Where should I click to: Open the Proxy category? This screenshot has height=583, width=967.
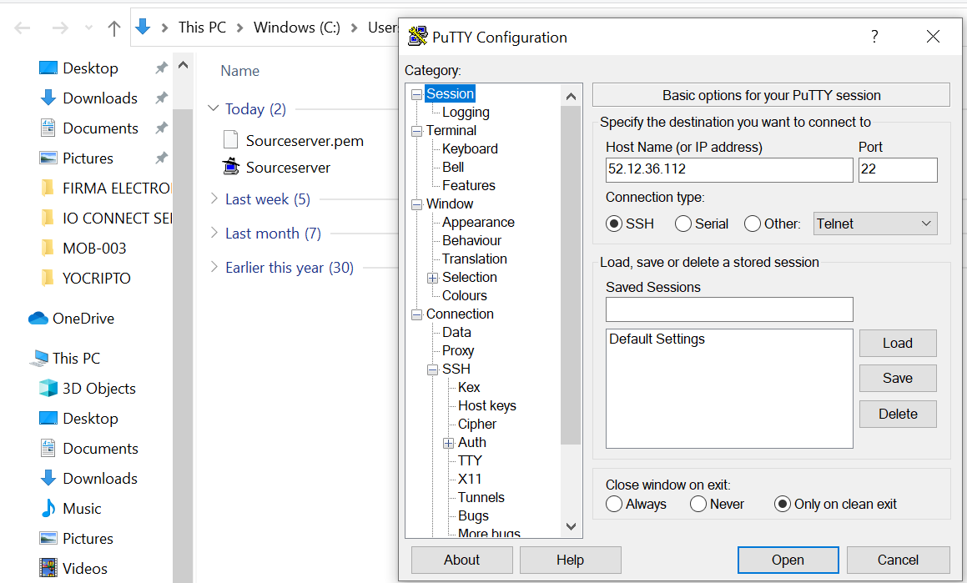[x=457, y=350]
